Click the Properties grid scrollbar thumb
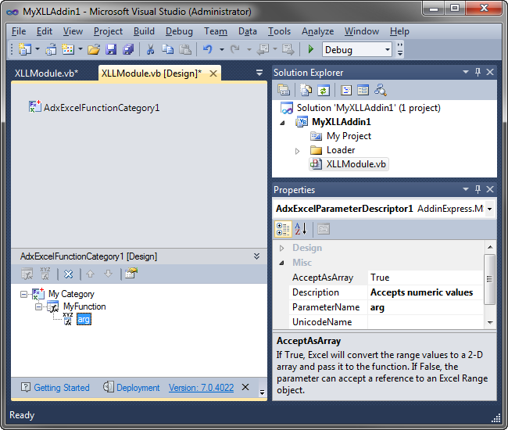The width and height of the screenshot is (508, 430). [489, 279]
